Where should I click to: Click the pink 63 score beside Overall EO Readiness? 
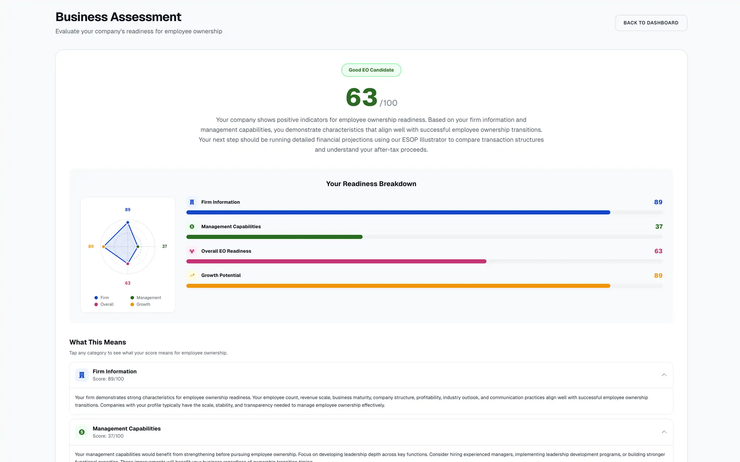click(658, 251)
